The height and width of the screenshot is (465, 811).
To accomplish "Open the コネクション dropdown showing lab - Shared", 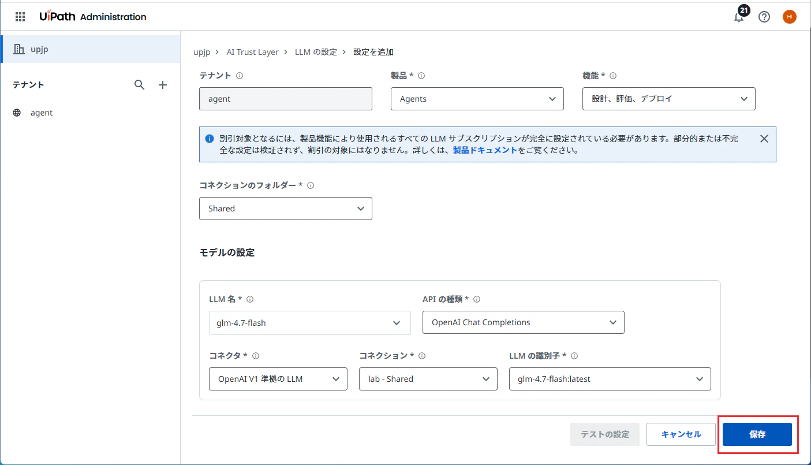I will coord(428,379).
